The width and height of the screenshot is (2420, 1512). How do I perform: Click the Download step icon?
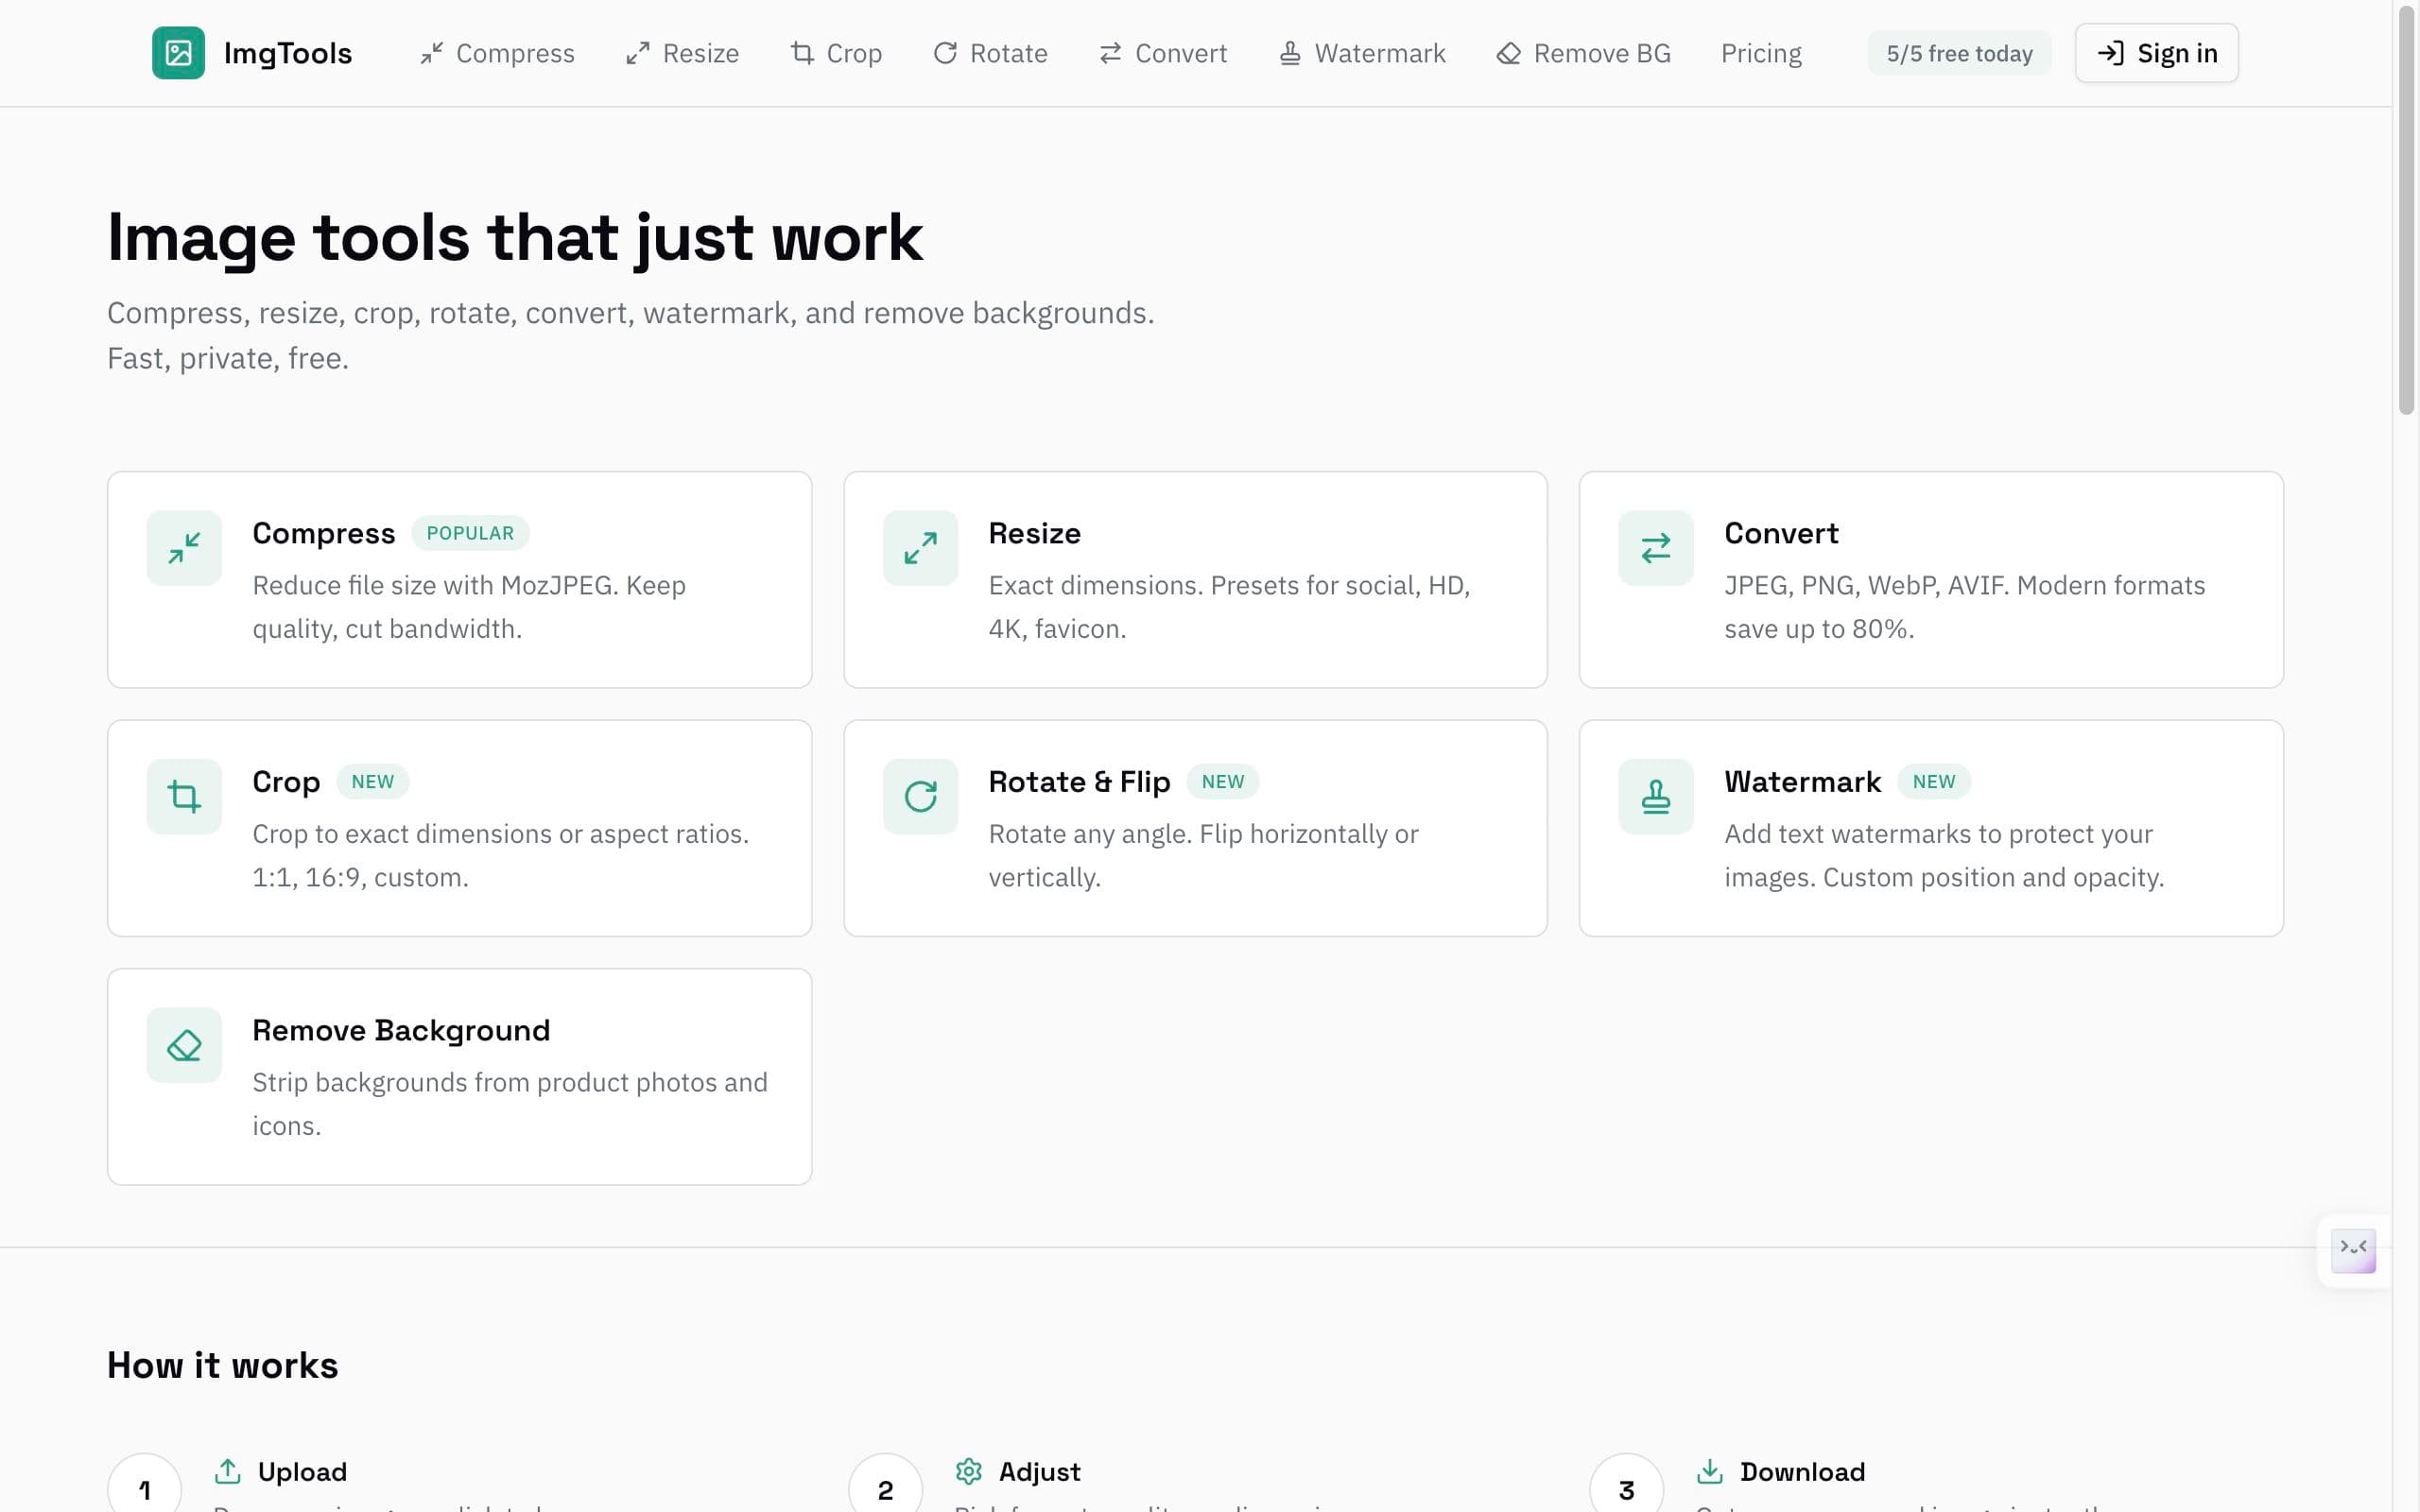1709,1471
